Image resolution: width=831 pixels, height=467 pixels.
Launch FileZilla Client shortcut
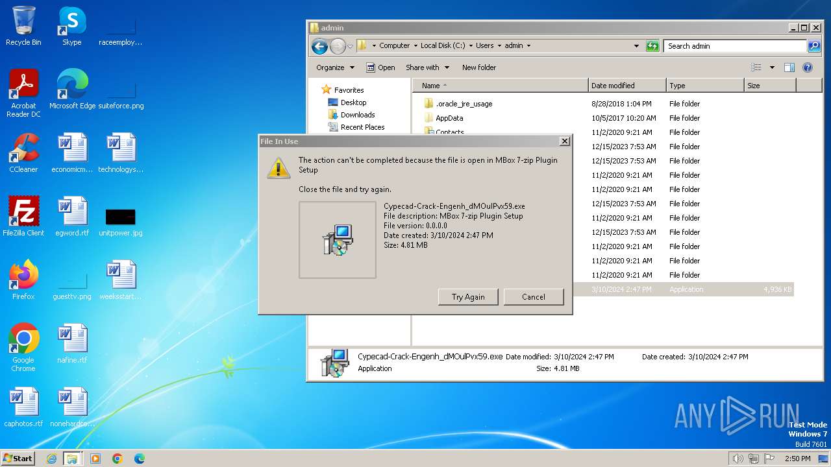click(x=23, y=217)
